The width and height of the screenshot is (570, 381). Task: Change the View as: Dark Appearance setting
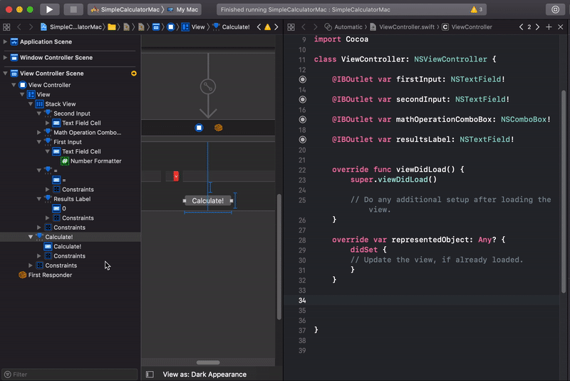click(204, 374)
